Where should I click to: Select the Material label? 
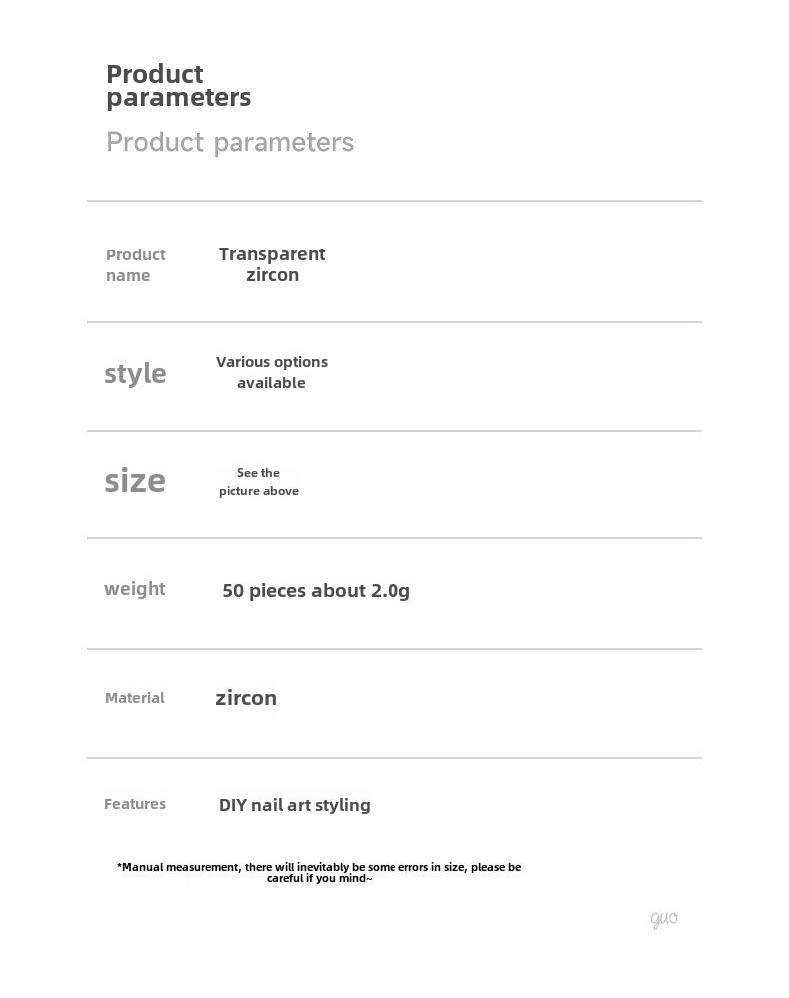point(135,698)
